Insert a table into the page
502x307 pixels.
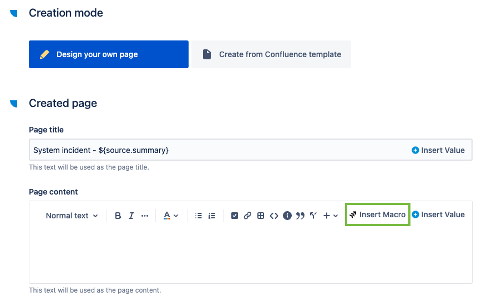pyautogui.click(x=261, y=216)
